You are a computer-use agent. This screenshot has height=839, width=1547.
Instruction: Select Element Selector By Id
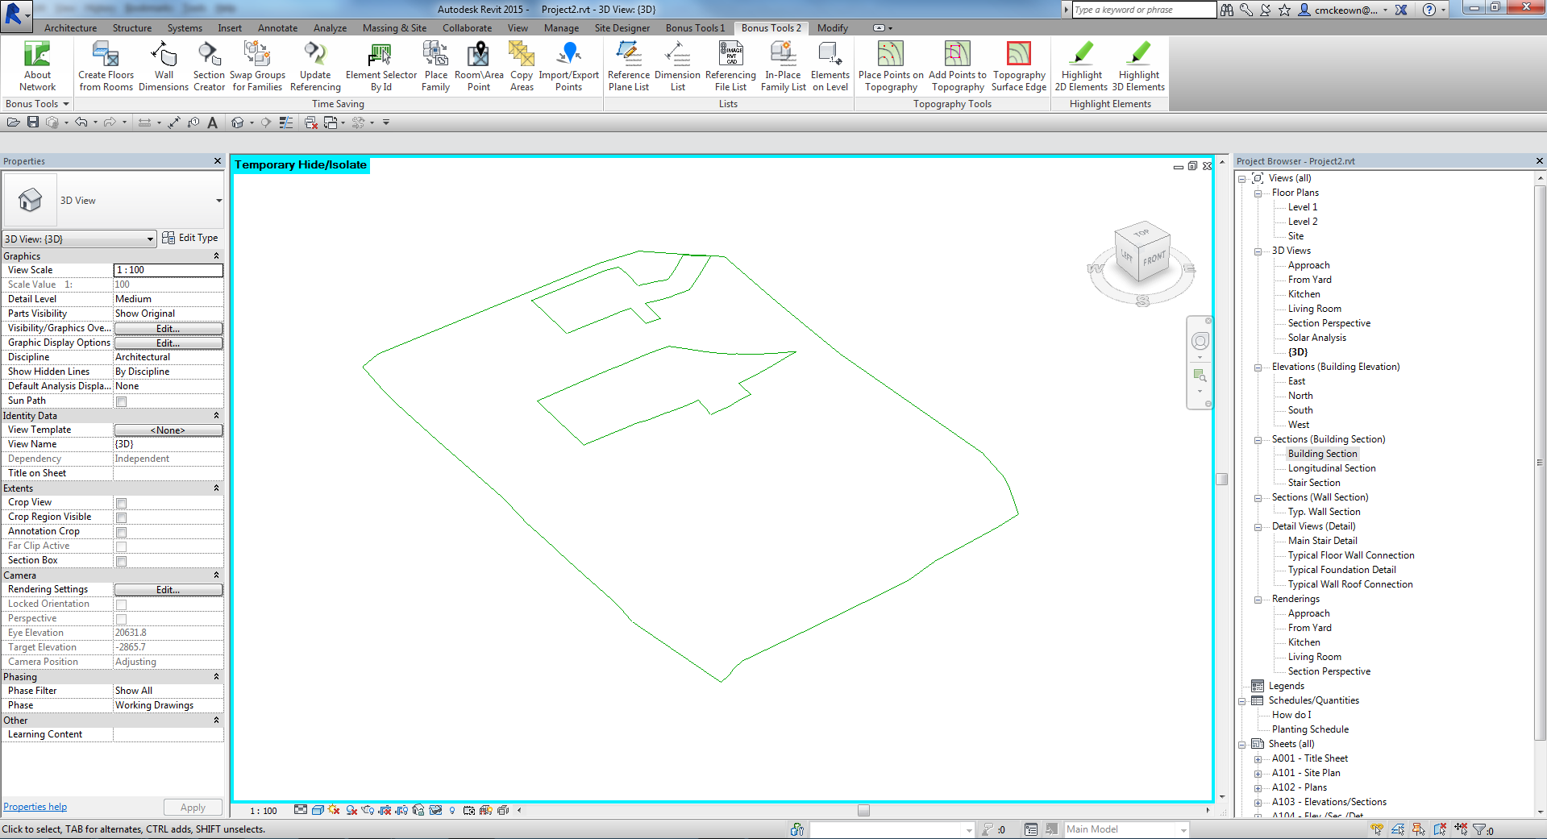tap(381, 66)
